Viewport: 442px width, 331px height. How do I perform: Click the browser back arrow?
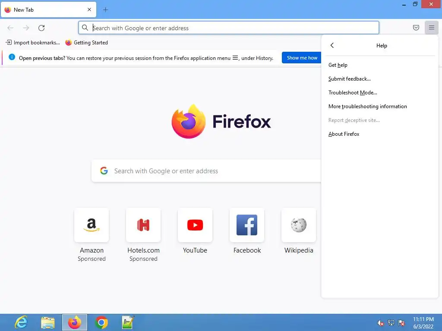pyautogui.click(x=10, y=28)
